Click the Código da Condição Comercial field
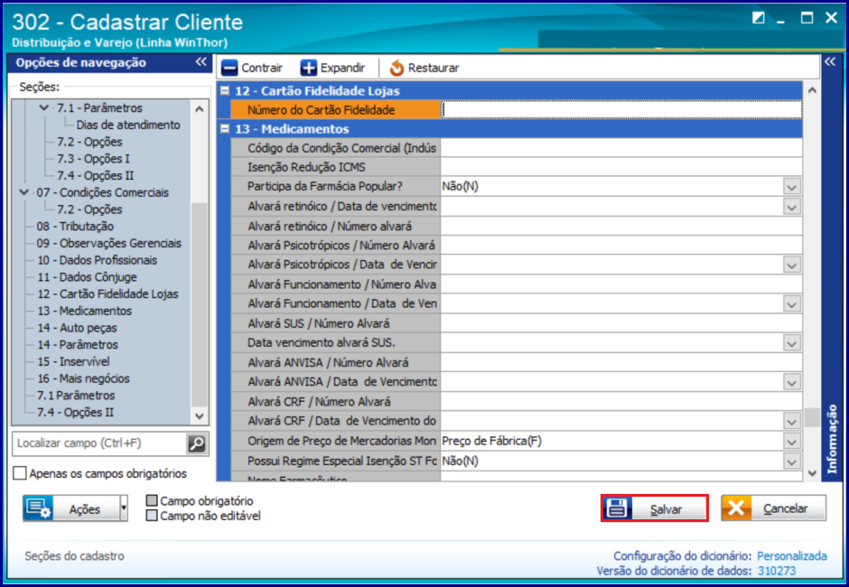849x587 pixels. pos(621,148)
